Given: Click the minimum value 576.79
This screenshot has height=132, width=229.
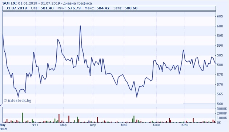Looking at the screenshot, I should pos(74,8).
